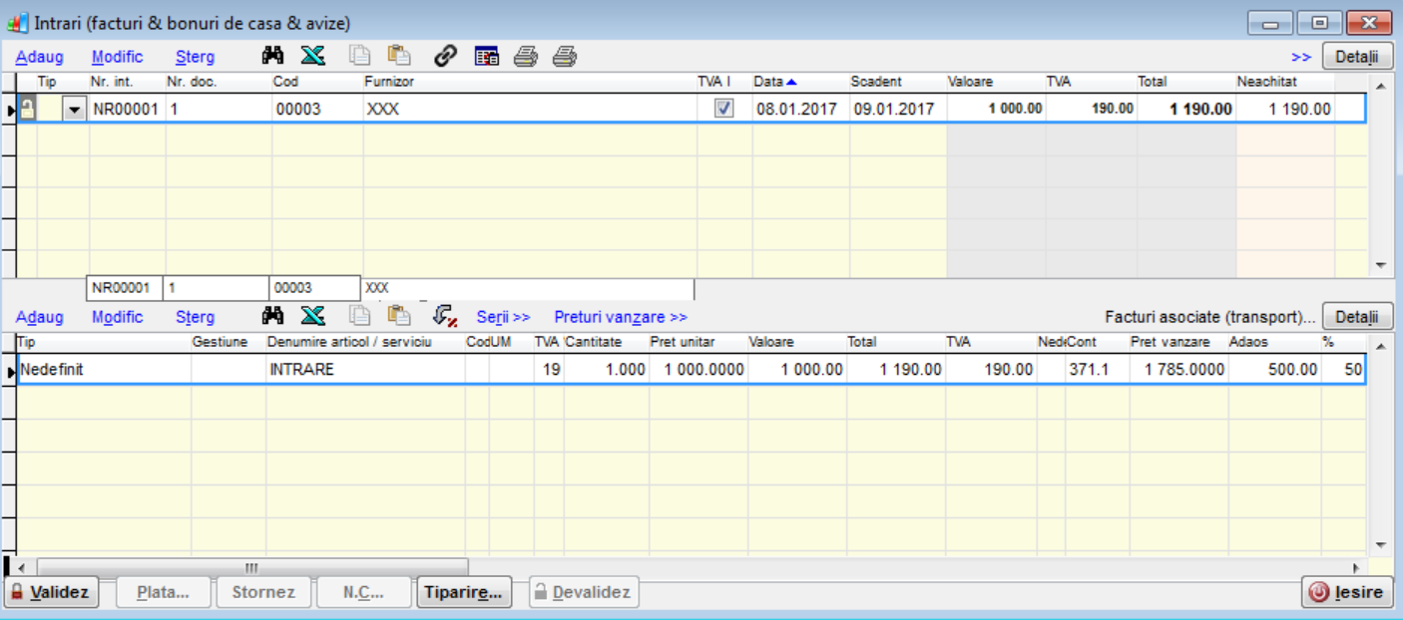This screenshot has height=620, width=1403.
Task: Select NR00001 cell in invoice row
Action: [127, 109]
